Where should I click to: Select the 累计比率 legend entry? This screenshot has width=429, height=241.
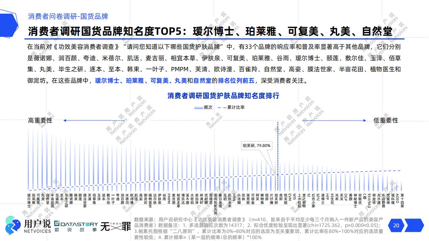[x=231, y=107]
